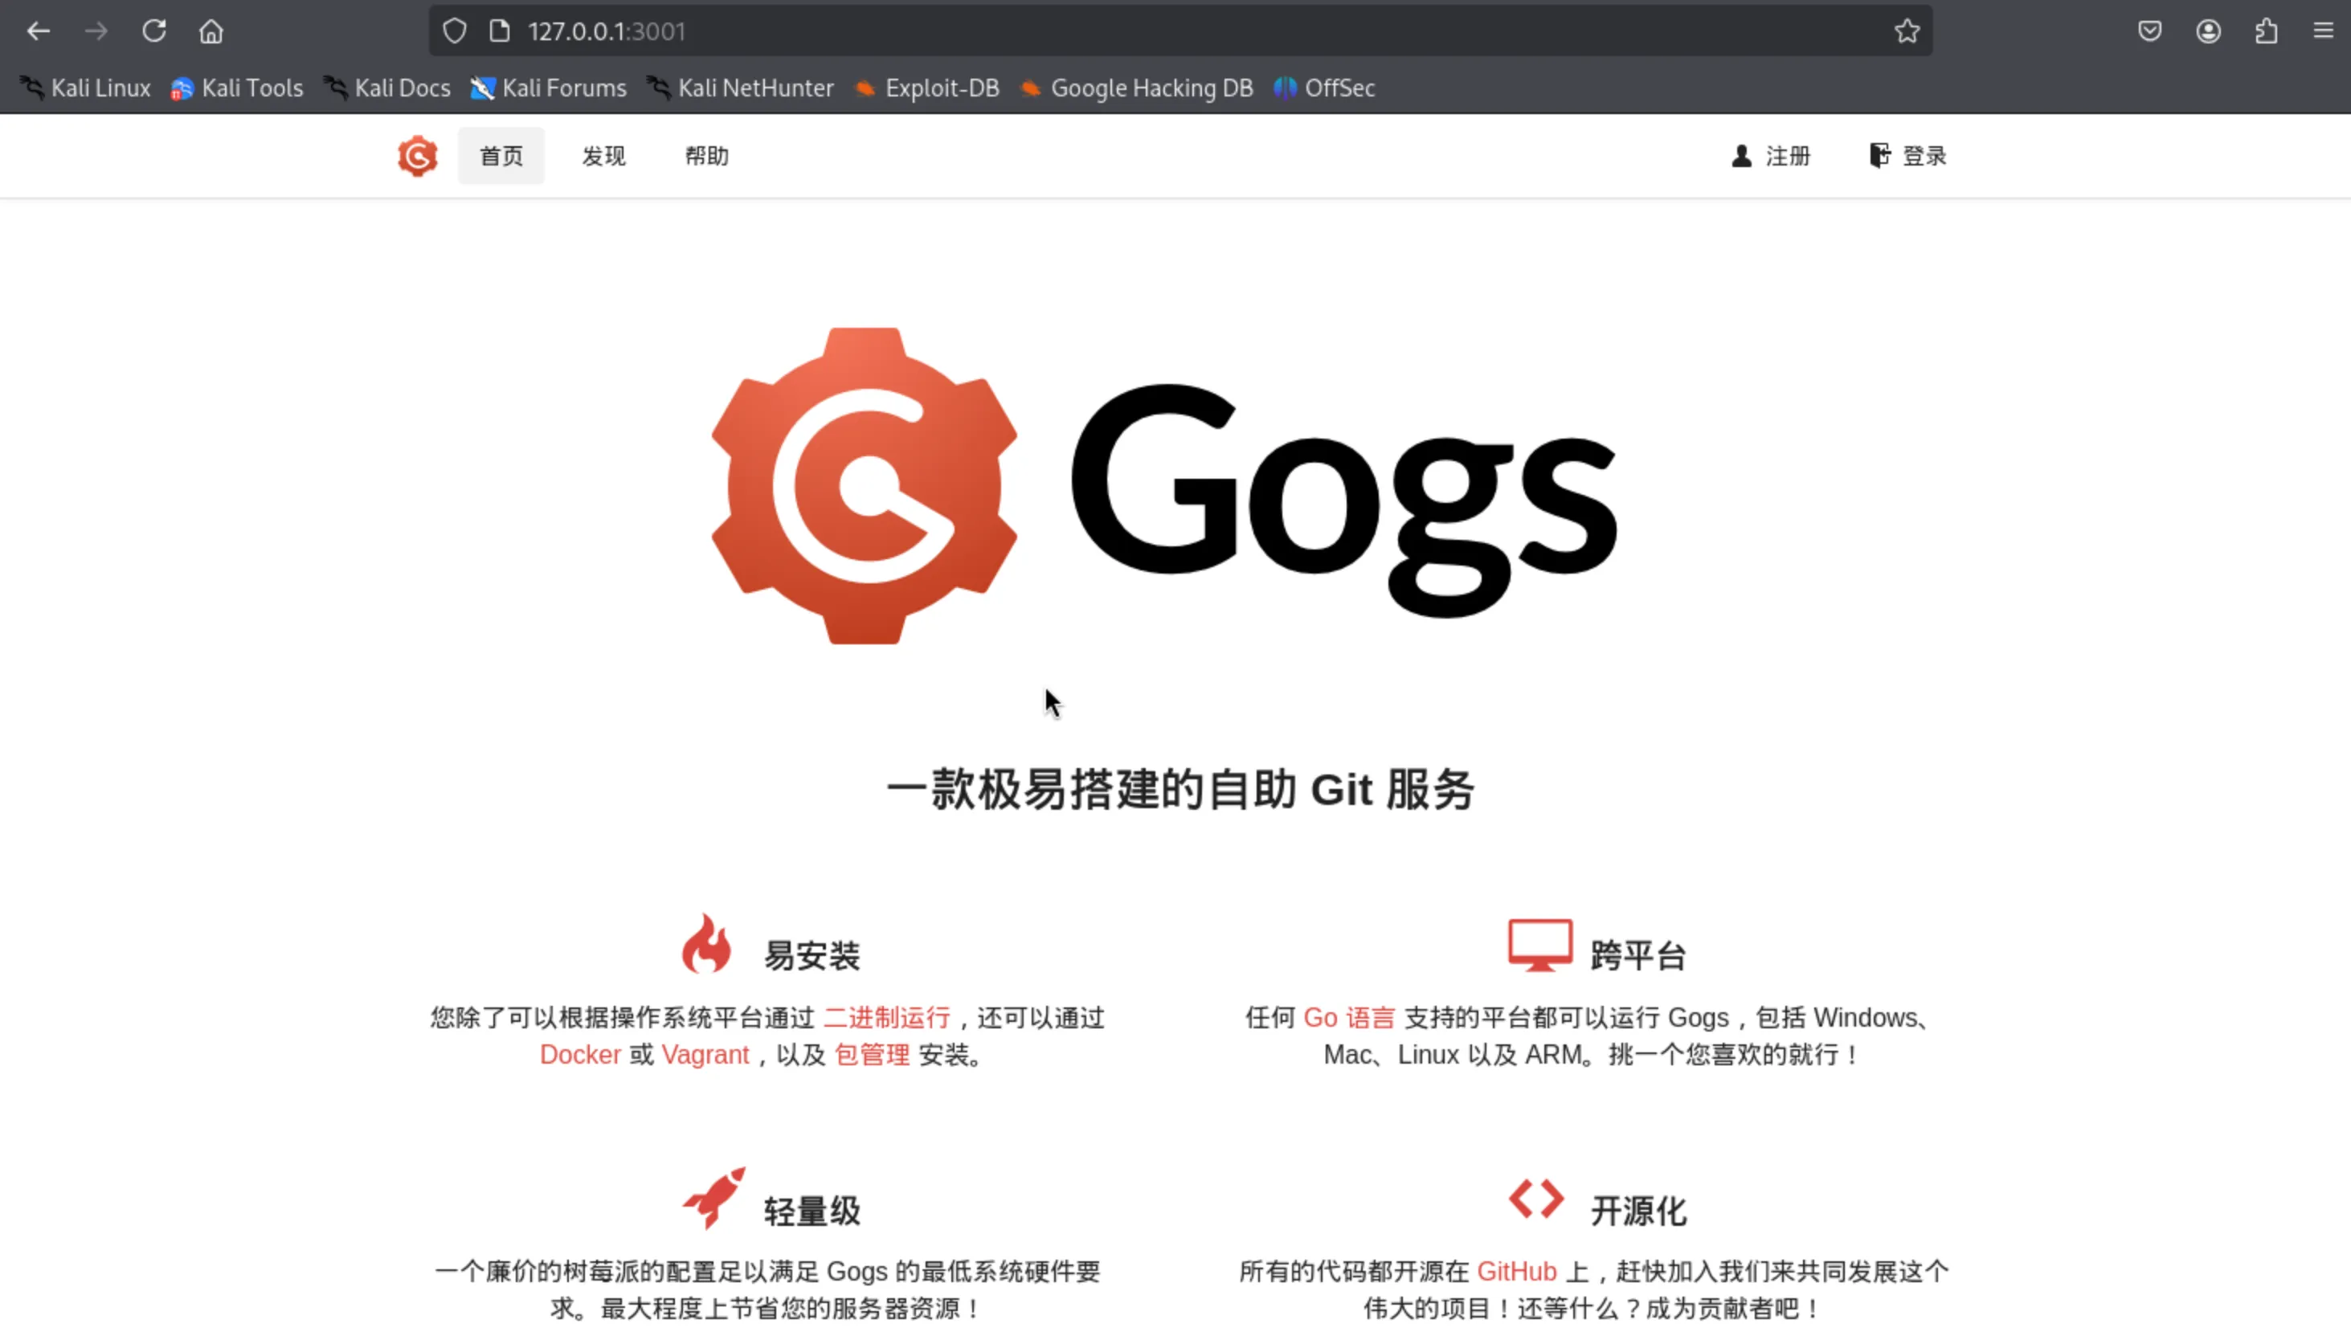
Task: Open the Exploit-DB bookmark
Action: click(926, 88)
